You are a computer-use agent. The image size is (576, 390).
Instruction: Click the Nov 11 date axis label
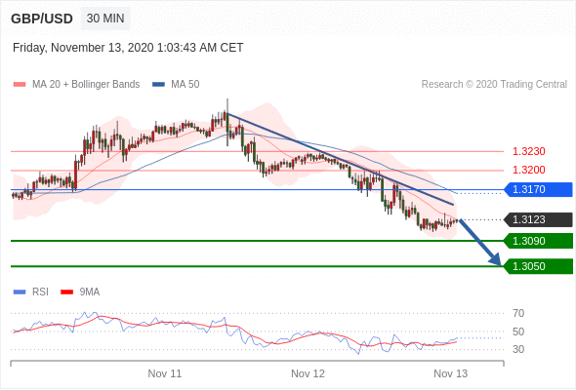(x=165, y=373)
